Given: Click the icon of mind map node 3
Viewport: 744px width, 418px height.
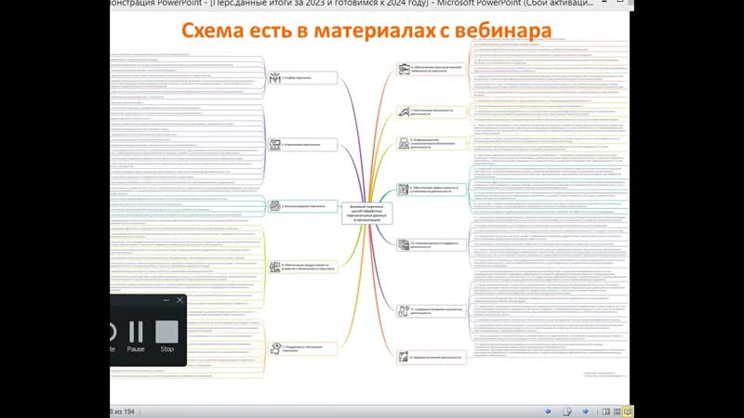Looking at the screenshot, I should pos(274,206).
